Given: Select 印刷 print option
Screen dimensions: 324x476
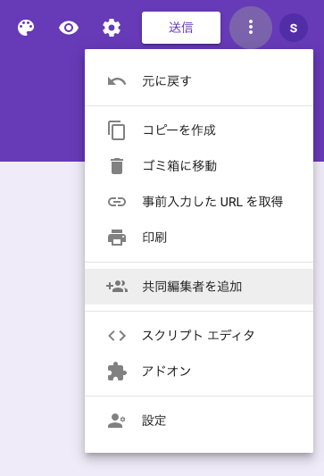Looking at the screenshot, I should pyautogui.click(x=199, y=238).
